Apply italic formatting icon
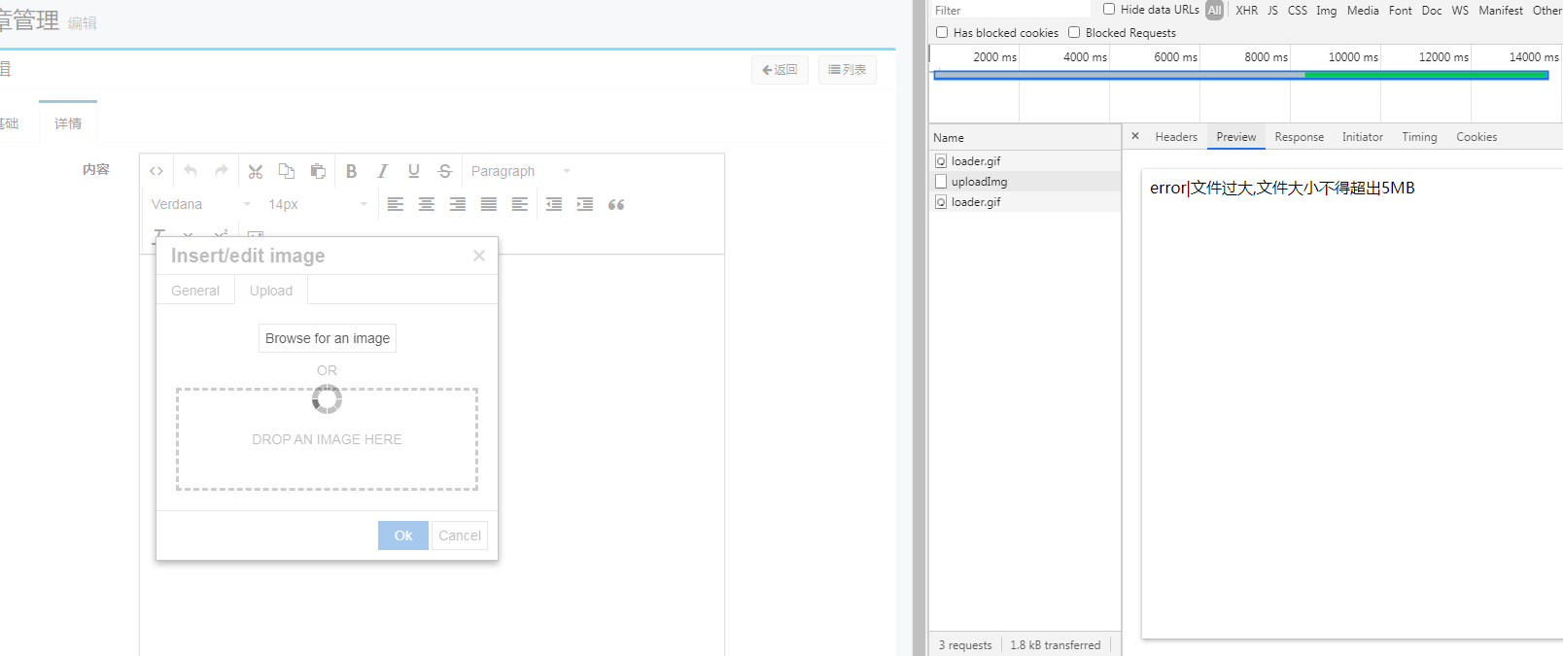The height and width of the screenshot is (656, 1563). point(382,171)
